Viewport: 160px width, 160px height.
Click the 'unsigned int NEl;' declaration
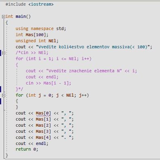coord(37,41)
